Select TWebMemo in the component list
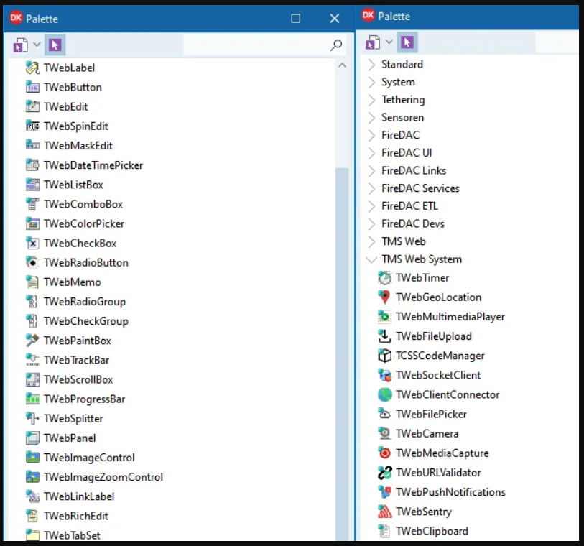 [x=73, y=282]
